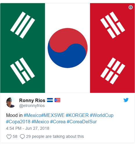Click the 58 likes count
Viewport: 135px width, 146px height.
coord(15,136)
